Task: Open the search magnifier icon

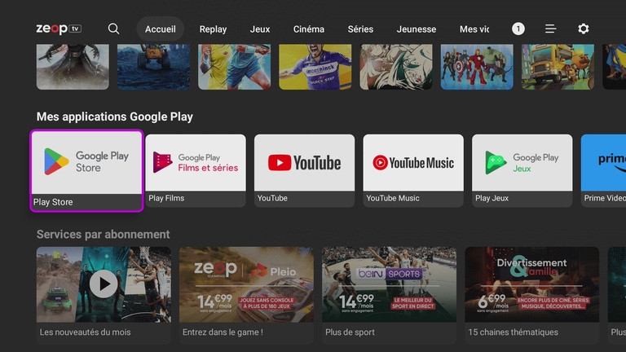Action: [113, 29]
